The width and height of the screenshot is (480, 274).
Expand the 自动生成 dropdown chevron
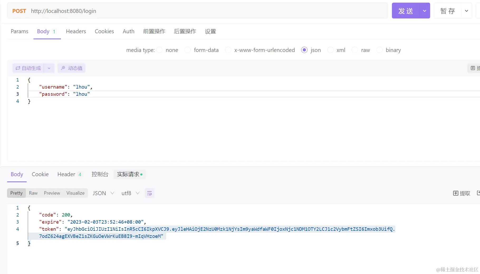49,68
